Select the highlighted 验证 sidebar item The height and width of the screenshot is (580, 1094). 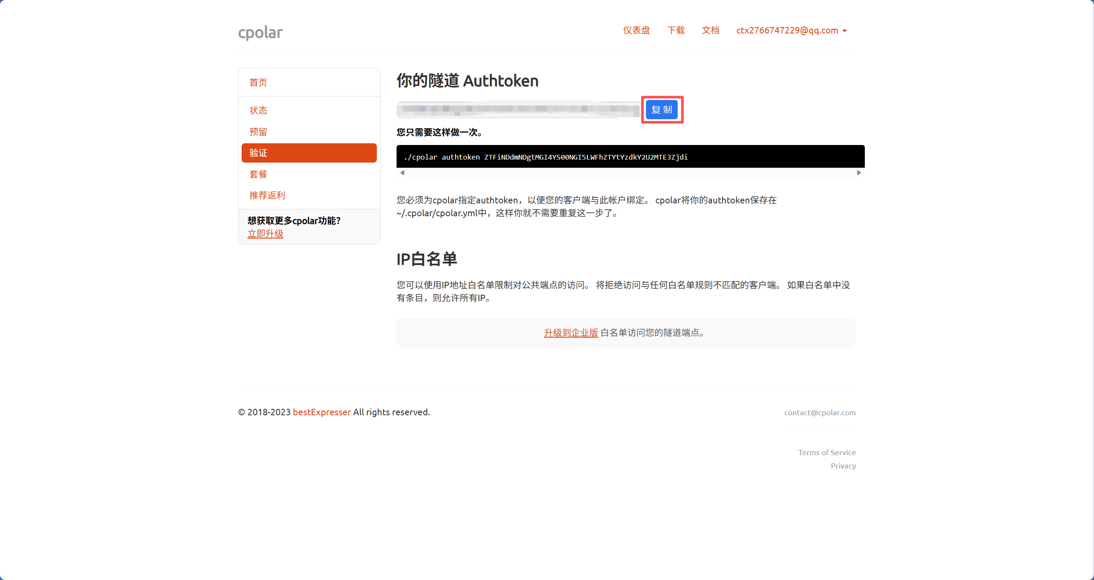309,153
